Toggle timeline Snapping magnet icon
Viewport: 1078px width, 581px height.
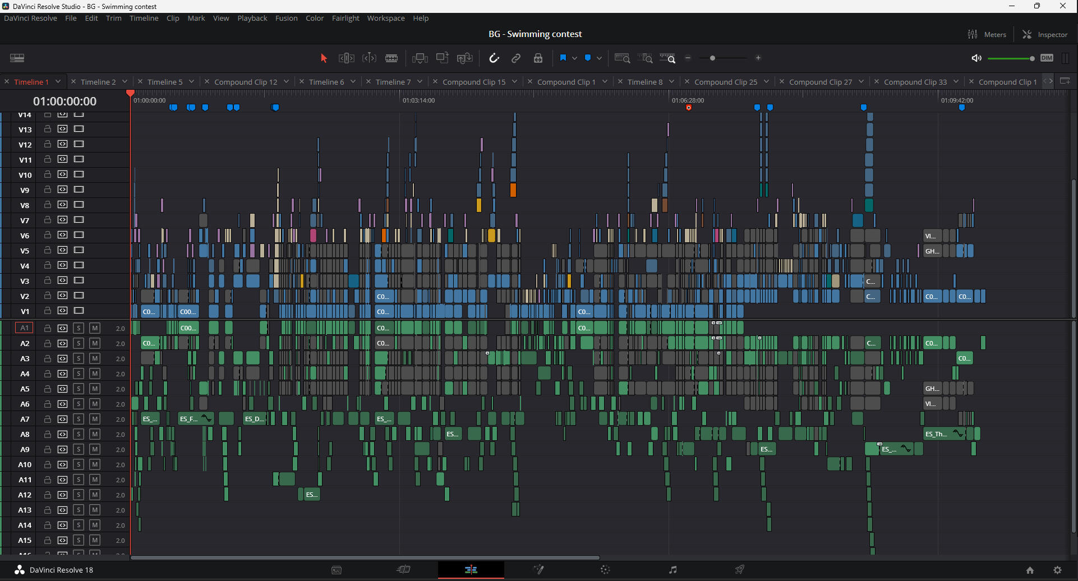point(494,58)
